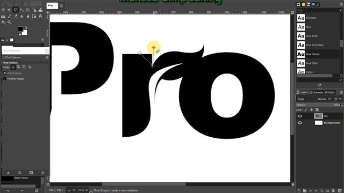Refresh the fonts list
This screenshot has height=193, width=344.
320,85
